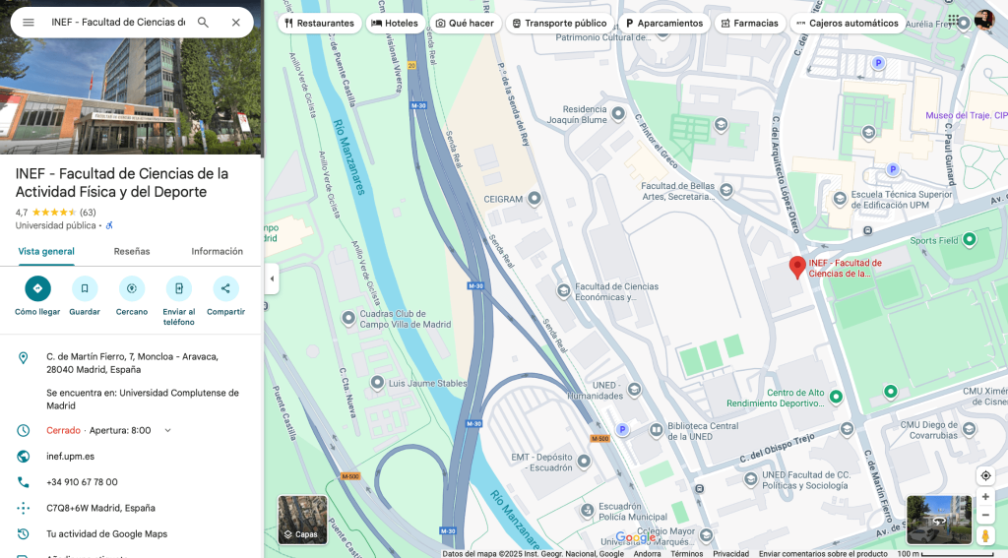Share place with Compartir icon

tap(225, 288)
